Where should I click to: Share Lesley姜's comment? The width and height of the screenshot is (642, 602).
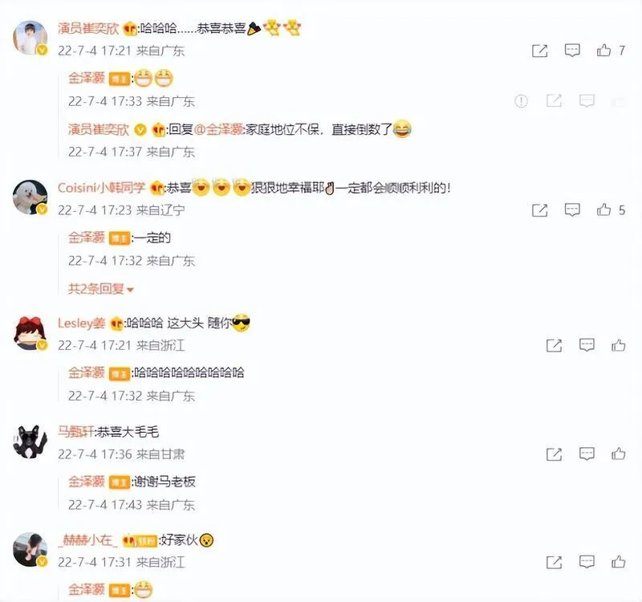[554, 345]
